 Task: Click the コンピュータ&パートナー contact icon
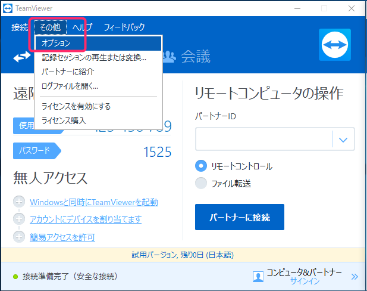click(258, 277)
